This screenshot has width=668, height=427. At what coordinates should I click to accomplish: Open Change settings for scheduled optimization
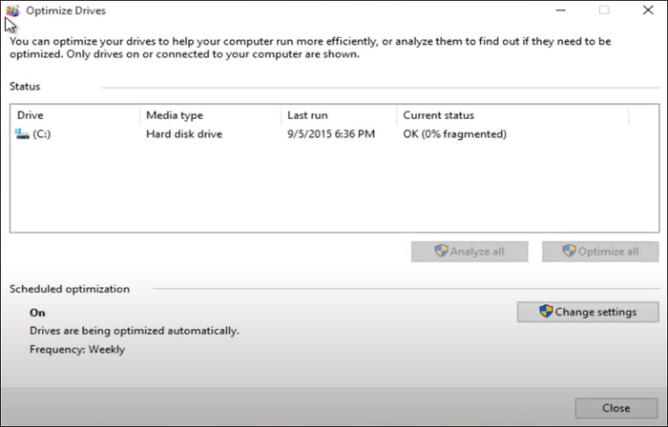(588, 312)
